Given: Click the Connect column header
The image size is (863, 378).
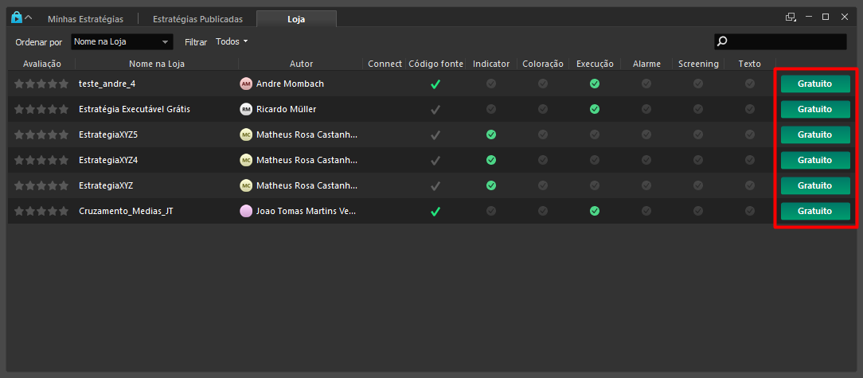Looking at the screenshot, I should (385, 64).
